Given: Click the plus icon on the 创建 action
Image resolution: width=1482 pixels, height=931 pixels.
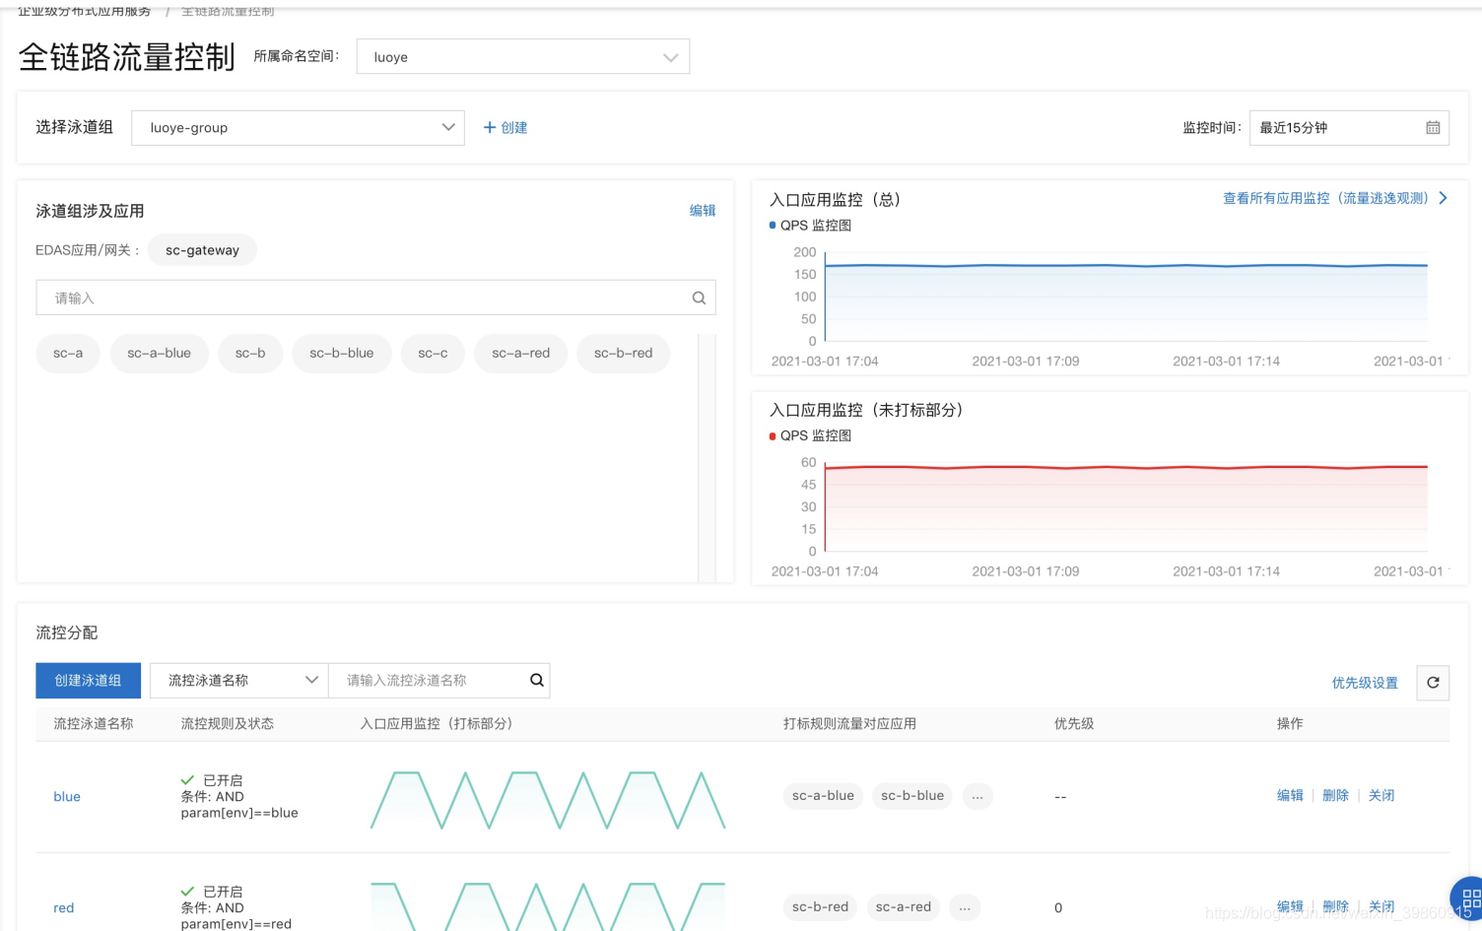Looking at the screenshot, I should pos(489,127).
